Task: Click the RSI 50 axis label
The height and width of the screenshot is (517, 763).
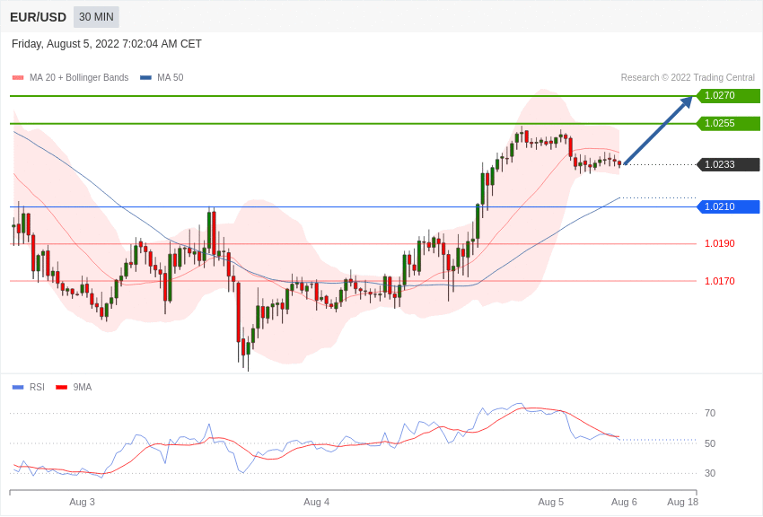Action: (710, 443)
